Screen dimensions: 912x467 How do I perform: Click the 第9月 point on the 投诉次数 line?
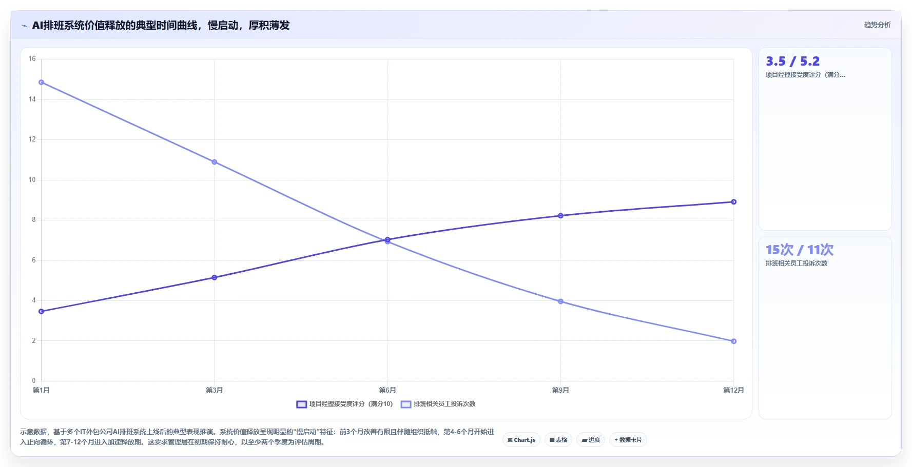(560, 301)
